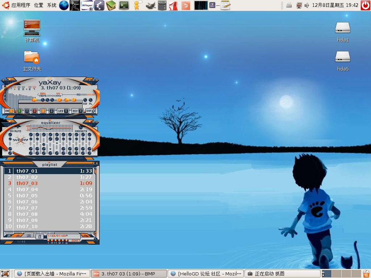
Task: Open the 位置 places menu
Action: tap(38, 5)
